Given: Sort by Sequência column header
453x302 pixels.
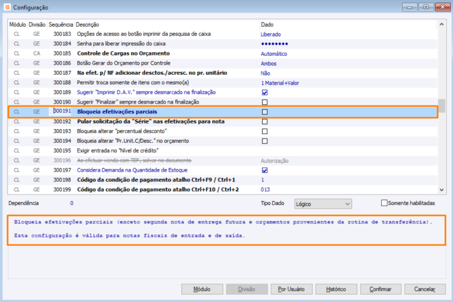Looking at the screenshot, I should [61, 24].
